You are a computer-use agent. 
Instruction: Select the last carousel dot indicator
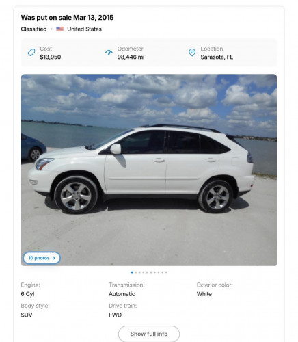(166, 272)
